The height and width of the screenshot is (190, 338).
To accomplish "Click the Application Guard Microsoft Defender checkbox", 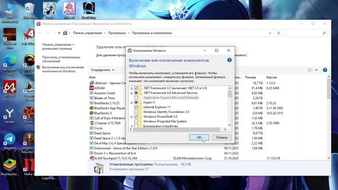I will [x=136, y=98].
